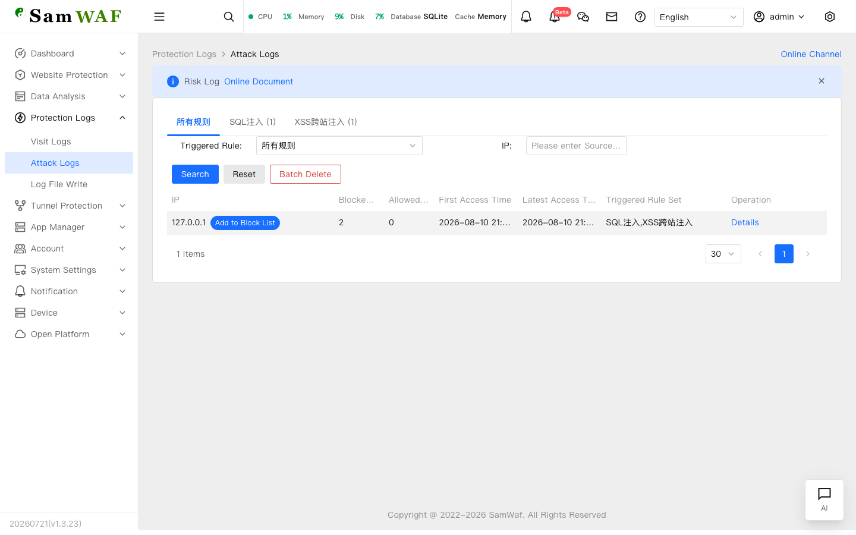Viewport: 856px width, 535px height.
Task: Open the mail envelope icon
Action: tap(612, 17)
